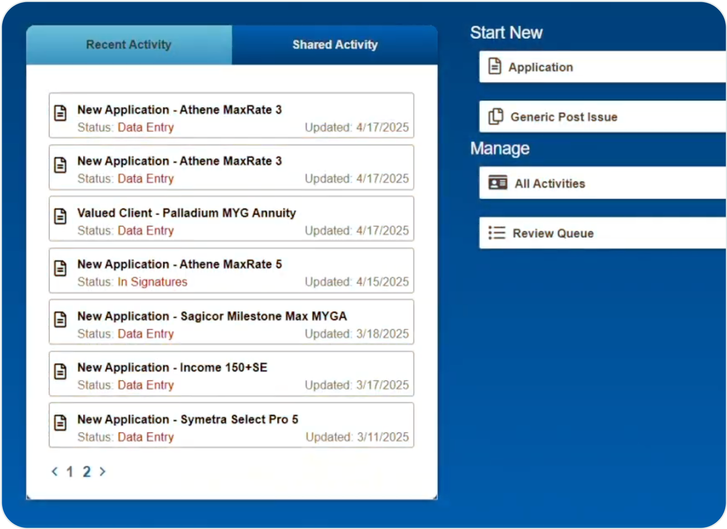Click Data Entry status on Symetra row
The width and height of the screenshot is (727, 529).
pyautogui.click(x=146, y=437)
